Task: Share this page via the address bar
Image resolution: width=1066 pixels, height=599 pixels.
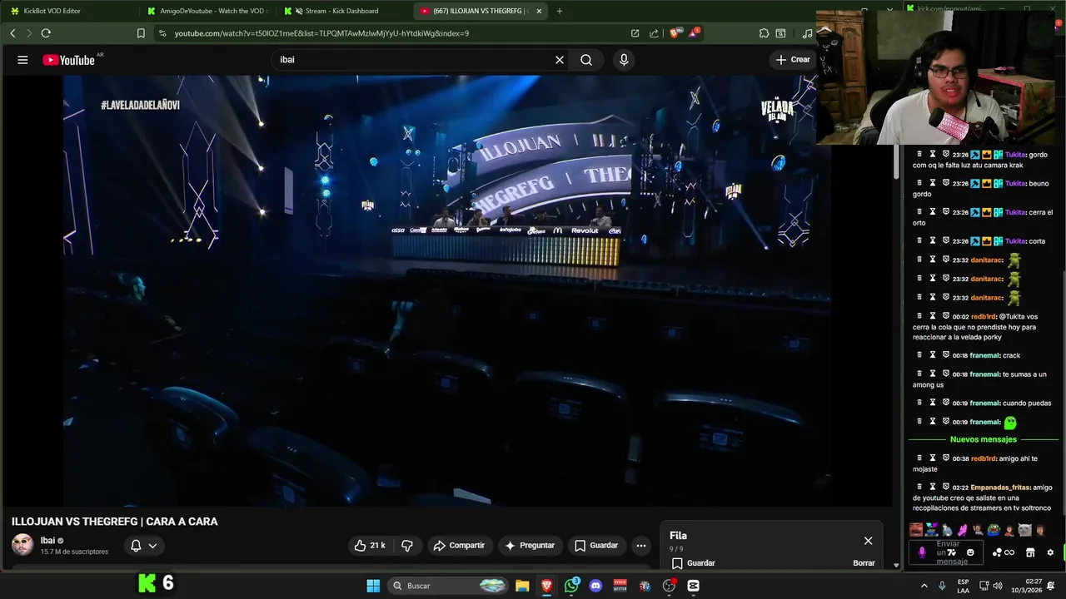Action: (x=654, y=33)
